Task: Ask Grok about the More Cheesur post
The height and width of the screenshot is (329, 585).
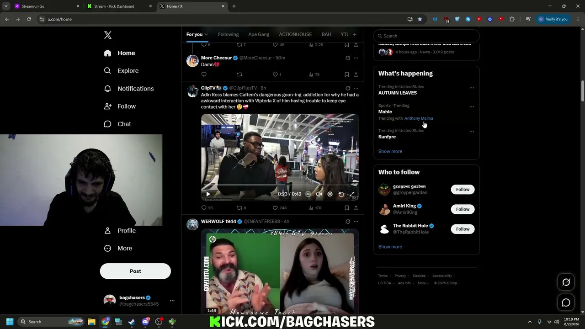Action: [x=348, y=58]
